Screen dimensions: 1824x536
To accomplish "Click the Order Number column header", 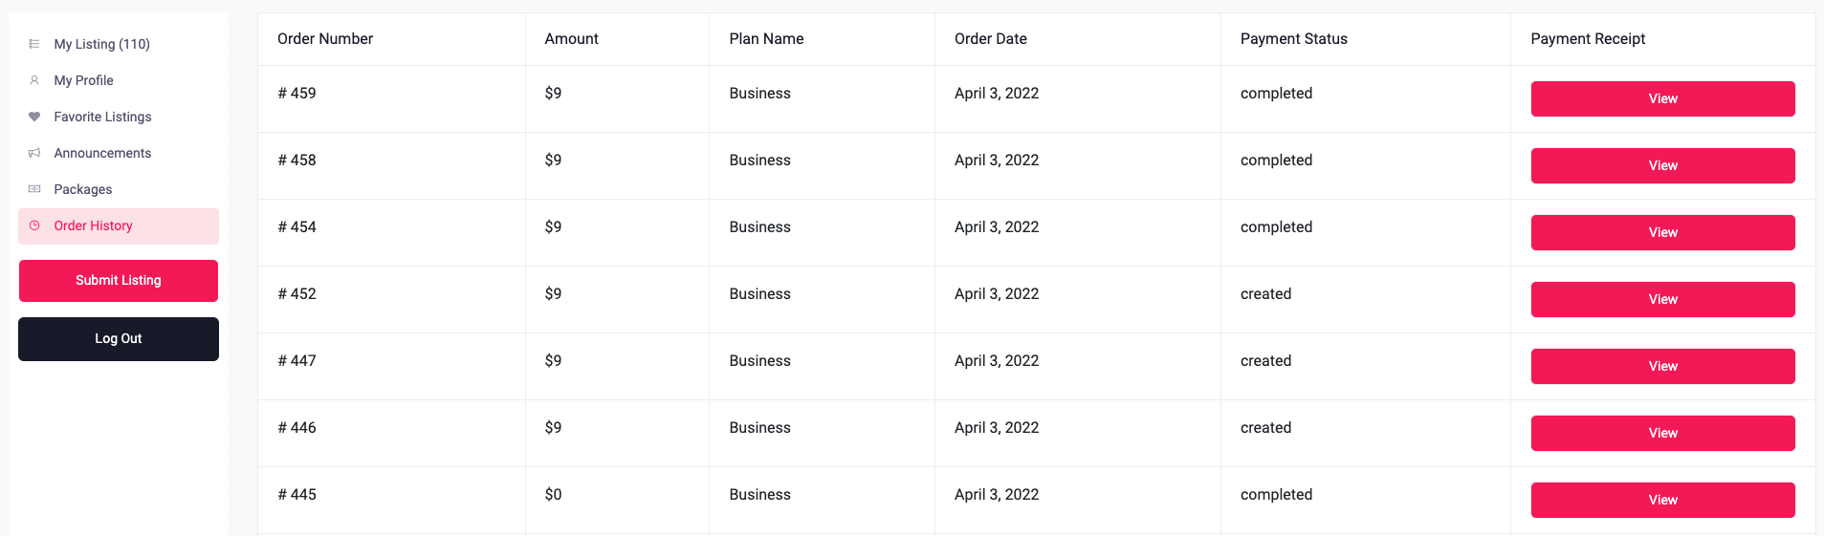I will tap(325, 39).
